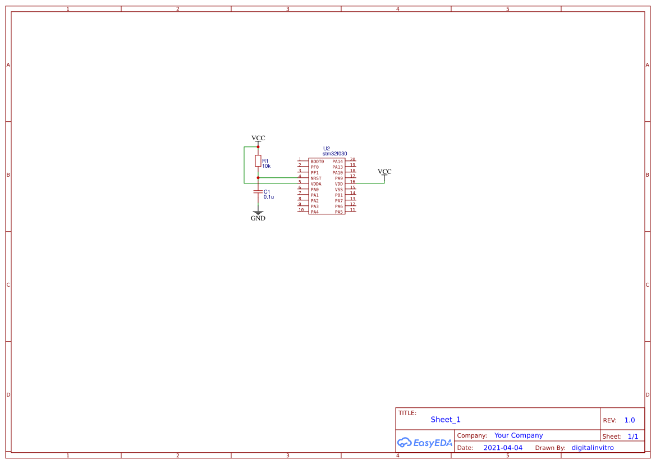Select the wire junction dot at NRST

pyautogui.click(x=258, y=178)
